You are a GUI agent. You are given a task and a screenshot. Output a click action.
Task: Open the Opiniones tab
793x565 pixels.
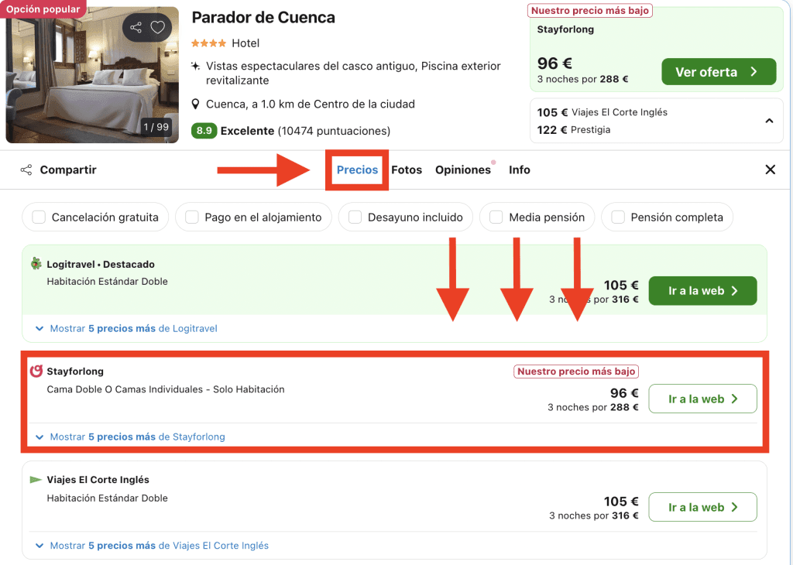point(462,170)
